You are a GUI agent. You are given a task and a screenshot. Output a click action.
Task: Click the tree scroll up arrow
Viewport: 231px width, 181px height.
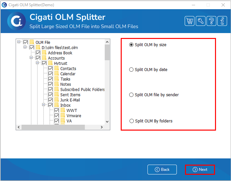[x=107, y=42]
